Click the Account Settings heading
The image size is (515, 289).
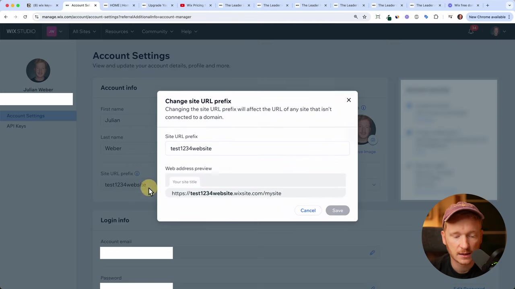pyautogui.click(x=131, y=56)
